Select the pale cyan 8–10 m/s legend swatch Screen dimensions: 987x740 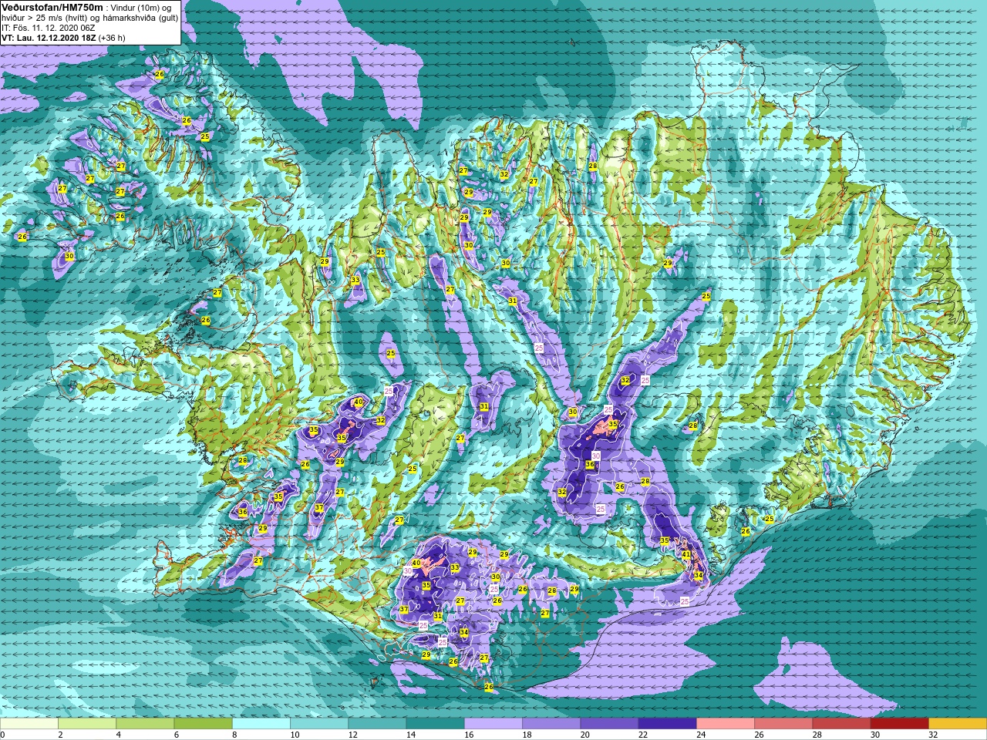click(x=261, y=724)
